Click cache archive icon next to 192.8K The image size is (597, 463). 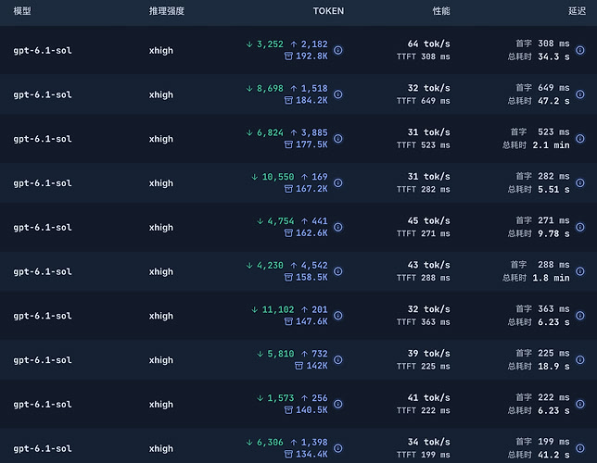288,56
